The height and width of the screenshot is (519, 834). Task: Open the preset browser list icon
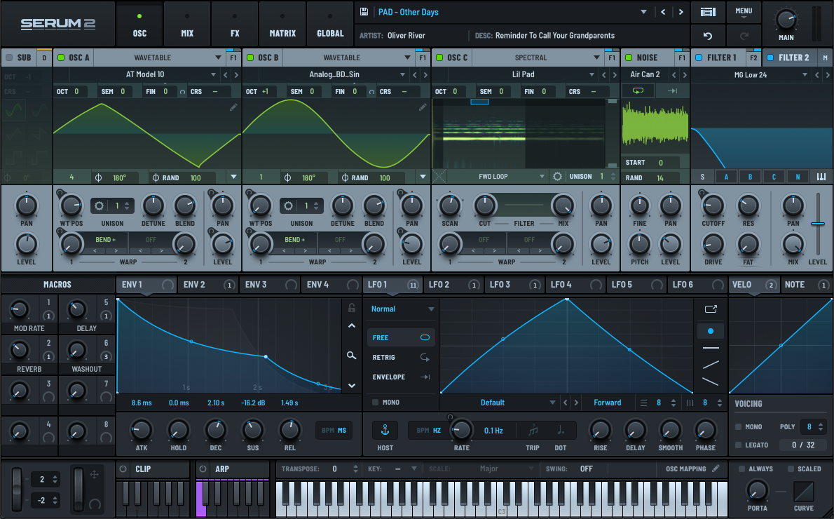tap(708, 12)
